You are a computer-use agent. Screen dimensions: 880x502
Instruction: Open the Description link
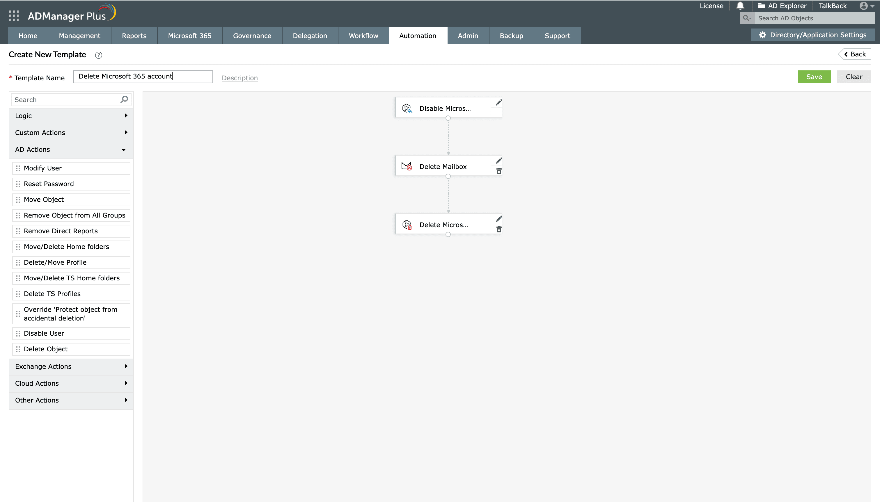[x=240, y=78]
